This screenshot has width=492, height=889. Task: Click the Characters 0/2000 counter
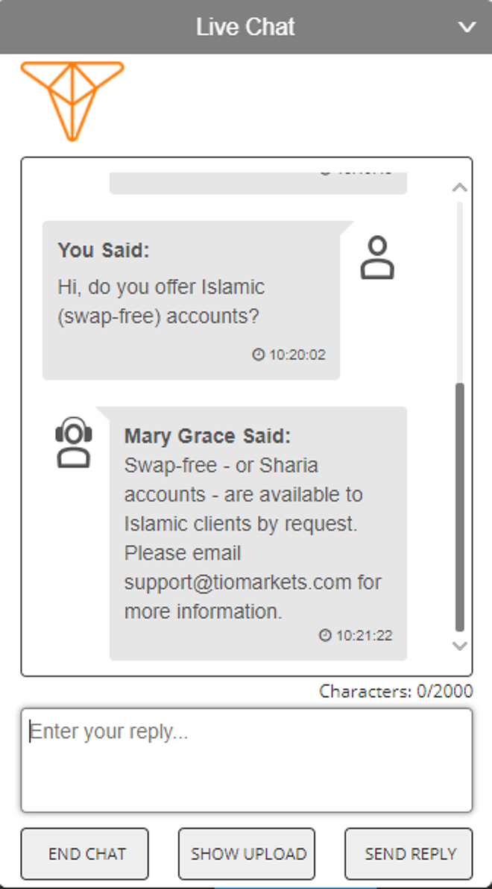pos(396,691)
